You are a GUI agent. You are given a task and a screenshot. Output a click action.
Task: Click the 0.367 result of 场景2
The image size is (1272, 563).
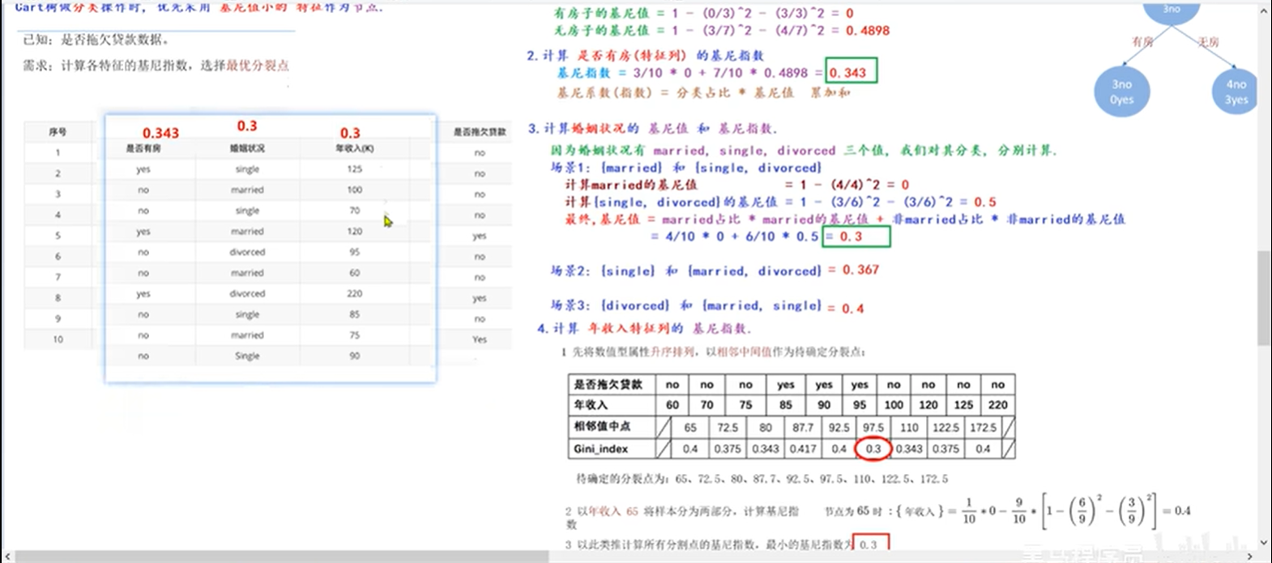click(860, 270)
